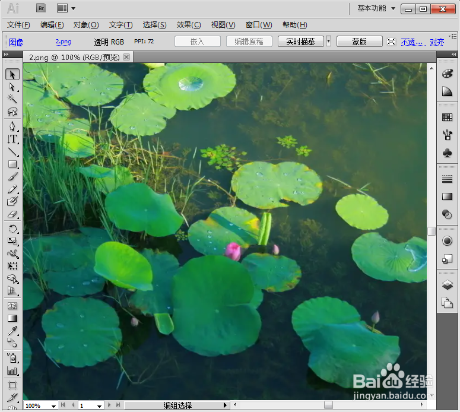Open the control bar options menu
460x412 pixels.
point(453,36)
